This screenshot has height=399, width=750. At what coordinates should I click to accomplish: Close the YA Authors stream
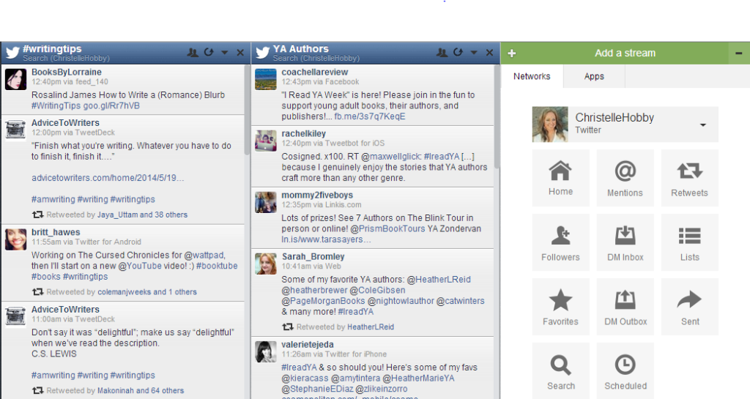tap(490, 53)
